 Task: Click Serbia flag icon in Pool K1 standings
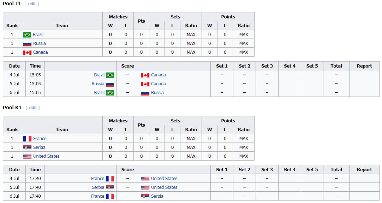[27, 147]
